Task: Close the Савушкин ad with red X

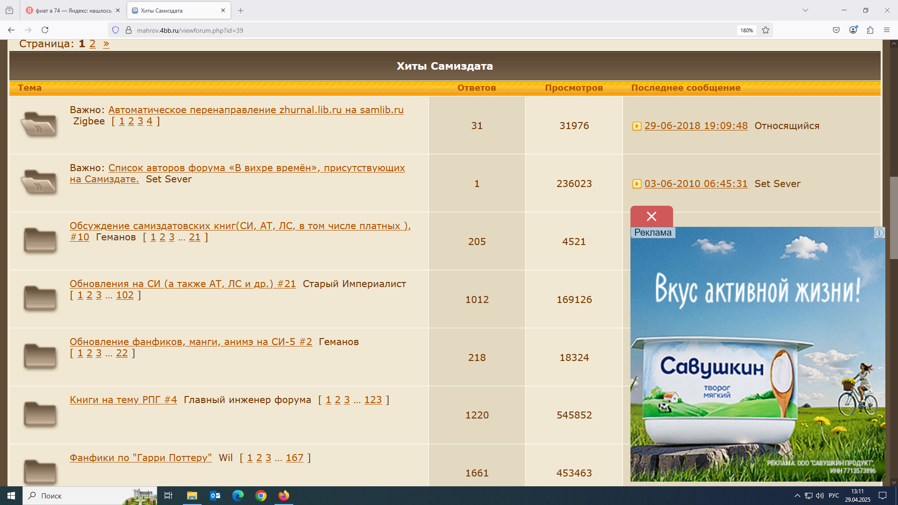Action: pos(652,216)
